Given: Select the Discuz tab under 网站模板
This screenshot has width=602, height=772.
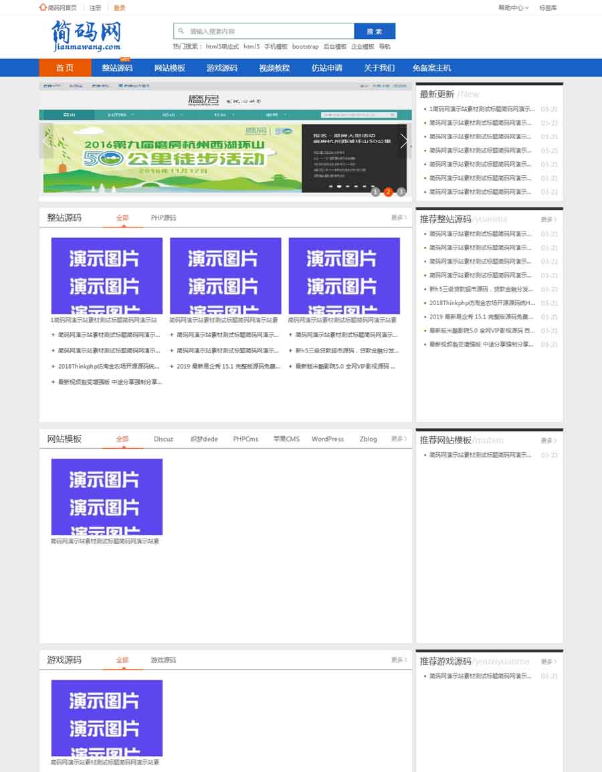Looking at the screenshot, I should point(163,439).
